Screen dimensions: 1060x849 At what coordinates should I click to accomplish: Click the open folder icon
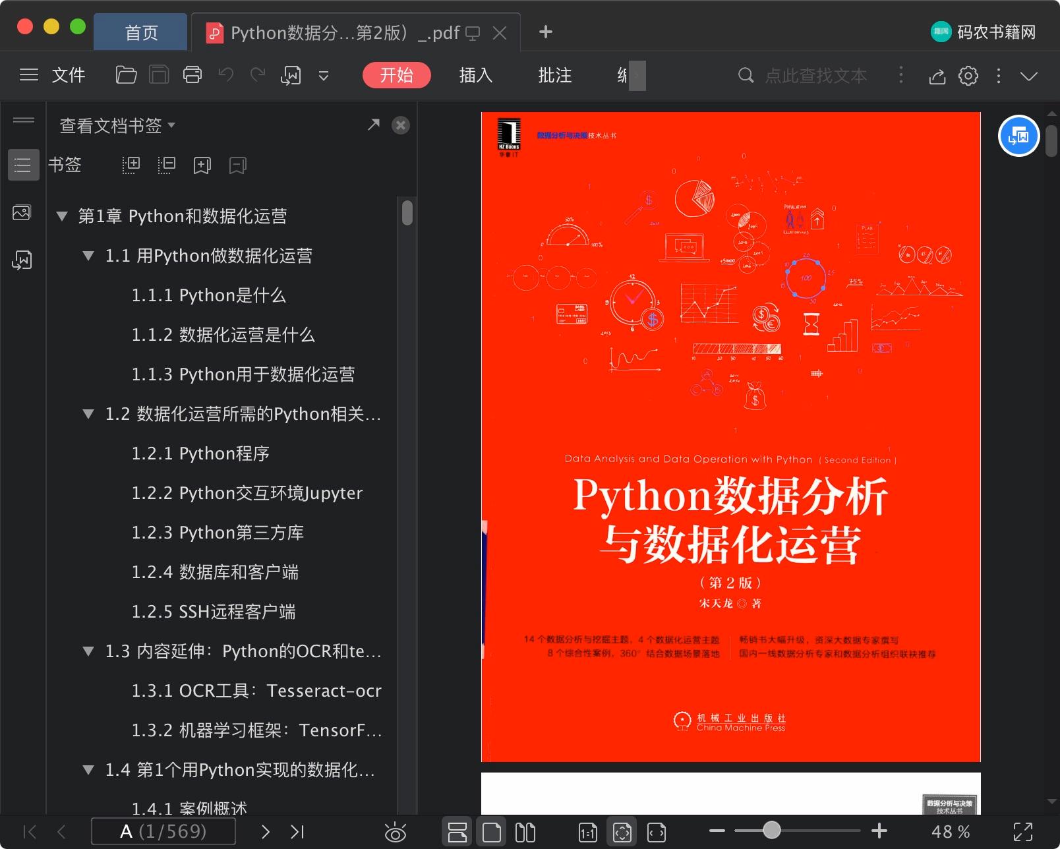(x=126, y=75)
